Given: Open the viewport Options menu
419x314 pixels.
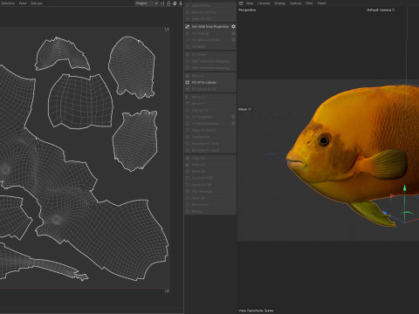Looking at the screenshot, I should [x=295, y=3].
